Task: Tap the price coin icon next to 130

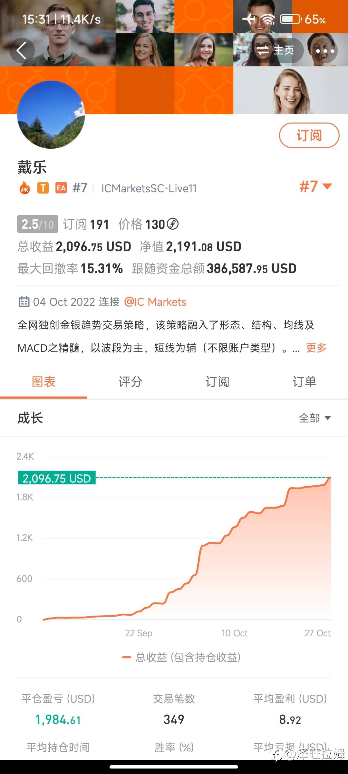Action: [173, 224]
